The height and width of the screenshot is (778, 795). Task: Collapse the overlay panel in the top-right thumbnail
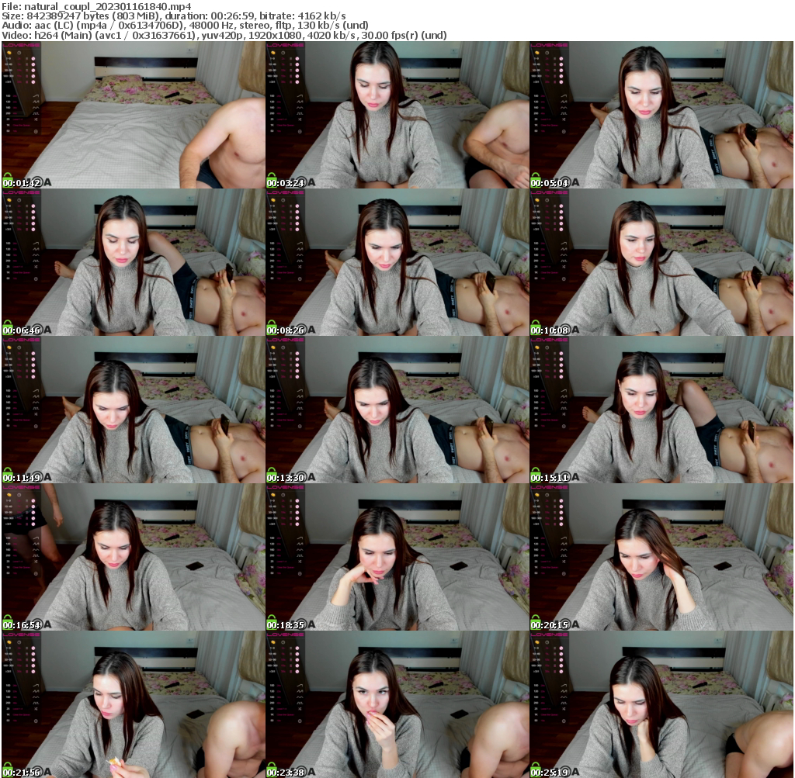[x=551, y=47]
